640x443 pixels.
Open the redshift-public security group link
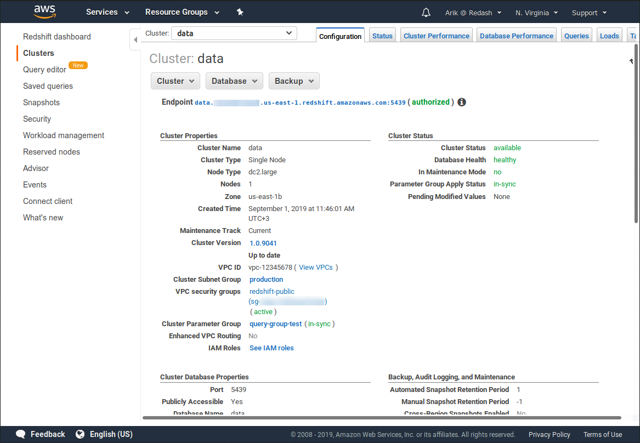click(272, 291)
